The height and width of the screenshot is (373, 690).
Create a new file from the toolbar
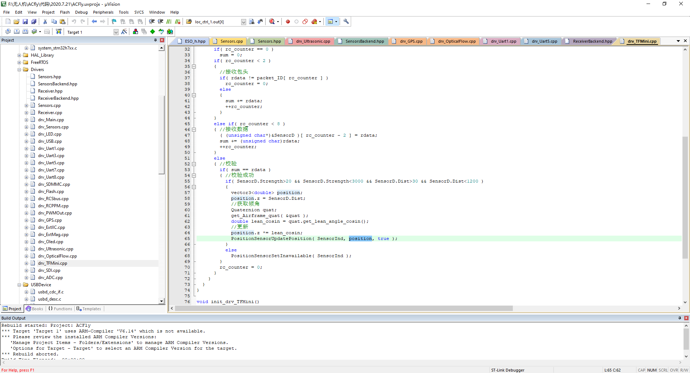[8, 22]
